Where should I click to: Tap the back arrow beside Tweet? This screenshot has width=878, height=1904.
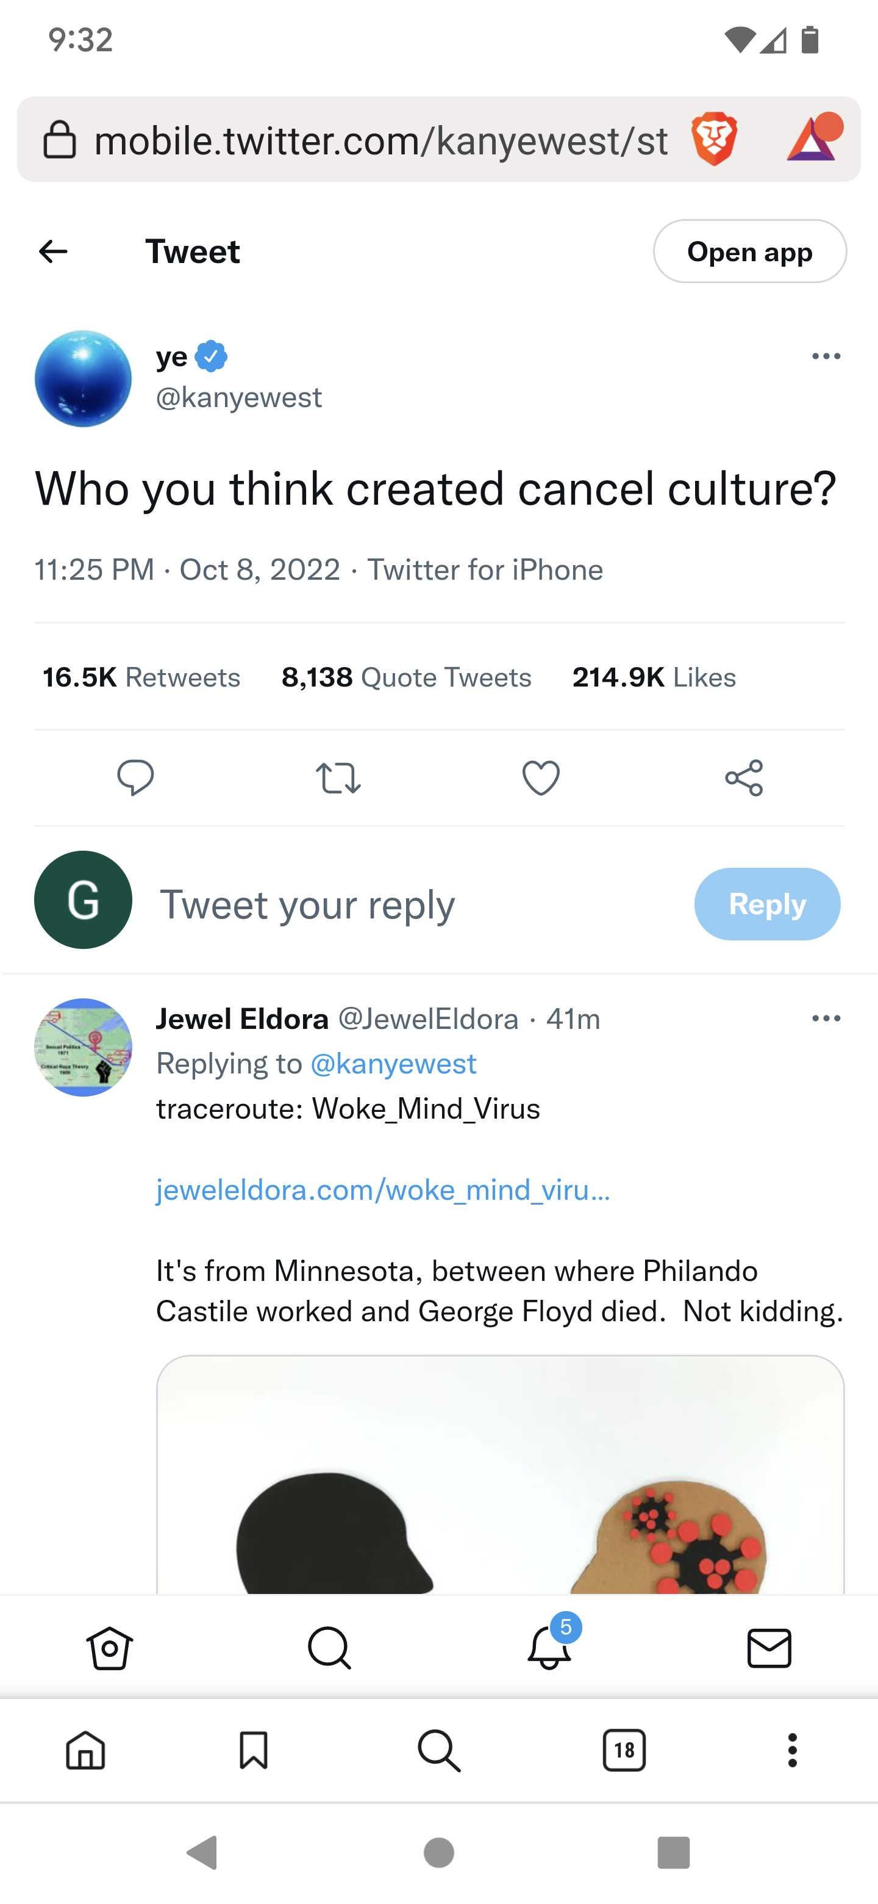pyautogui.click(x=53, y=251)
